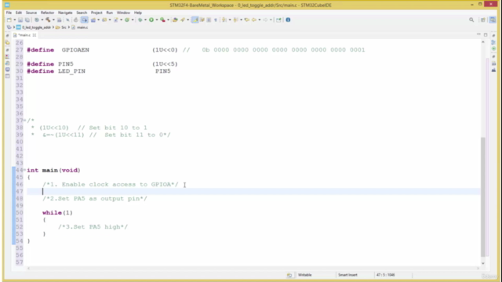
Task: Open the Help menu
Action: click(138, 13)
